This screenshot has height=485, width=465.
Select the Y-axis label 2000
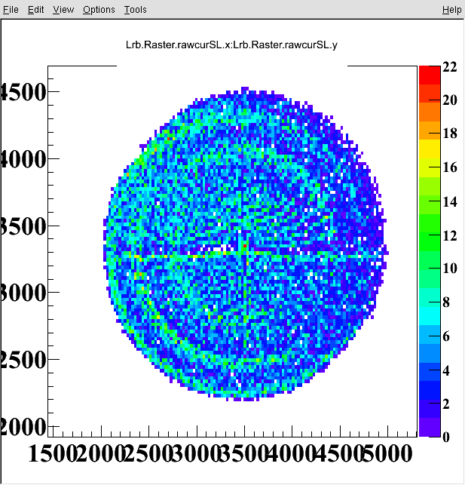23,427
